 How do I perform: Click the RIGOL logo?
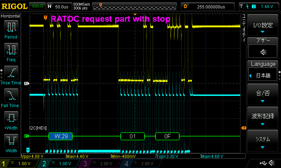click(14, 6)
